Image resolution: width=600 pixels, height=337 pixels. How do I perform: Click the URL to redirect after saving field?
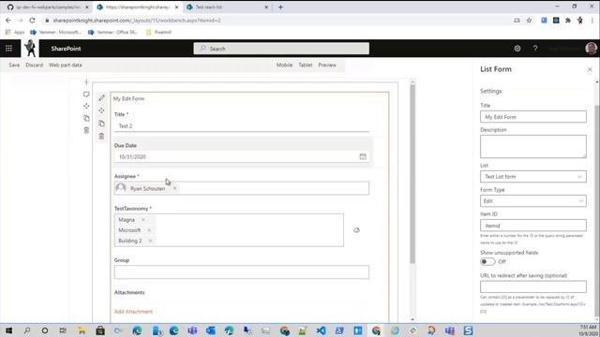(x=533, y=286)
